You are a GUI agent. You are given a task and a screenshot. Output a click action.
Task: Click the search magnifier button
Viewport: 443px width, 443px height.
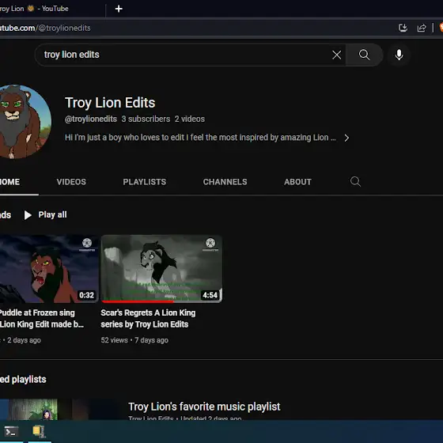(x=364, y=55)
